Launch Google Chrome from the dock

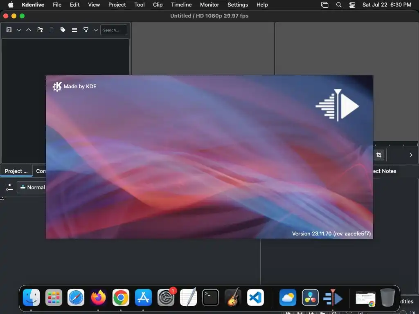(x=121, y=298)
